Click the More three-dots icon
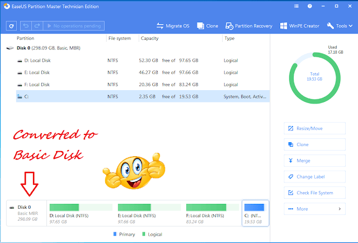 coord(291,209)
